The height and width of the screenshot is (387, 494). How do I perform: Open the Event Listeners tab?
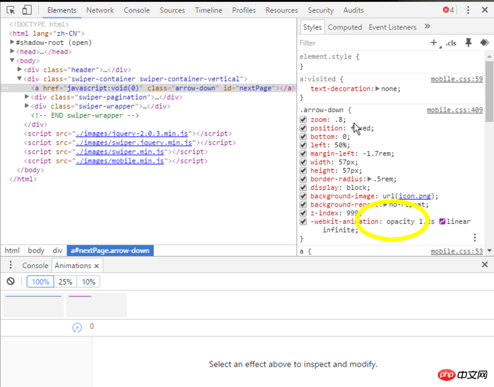coord(392,27)
